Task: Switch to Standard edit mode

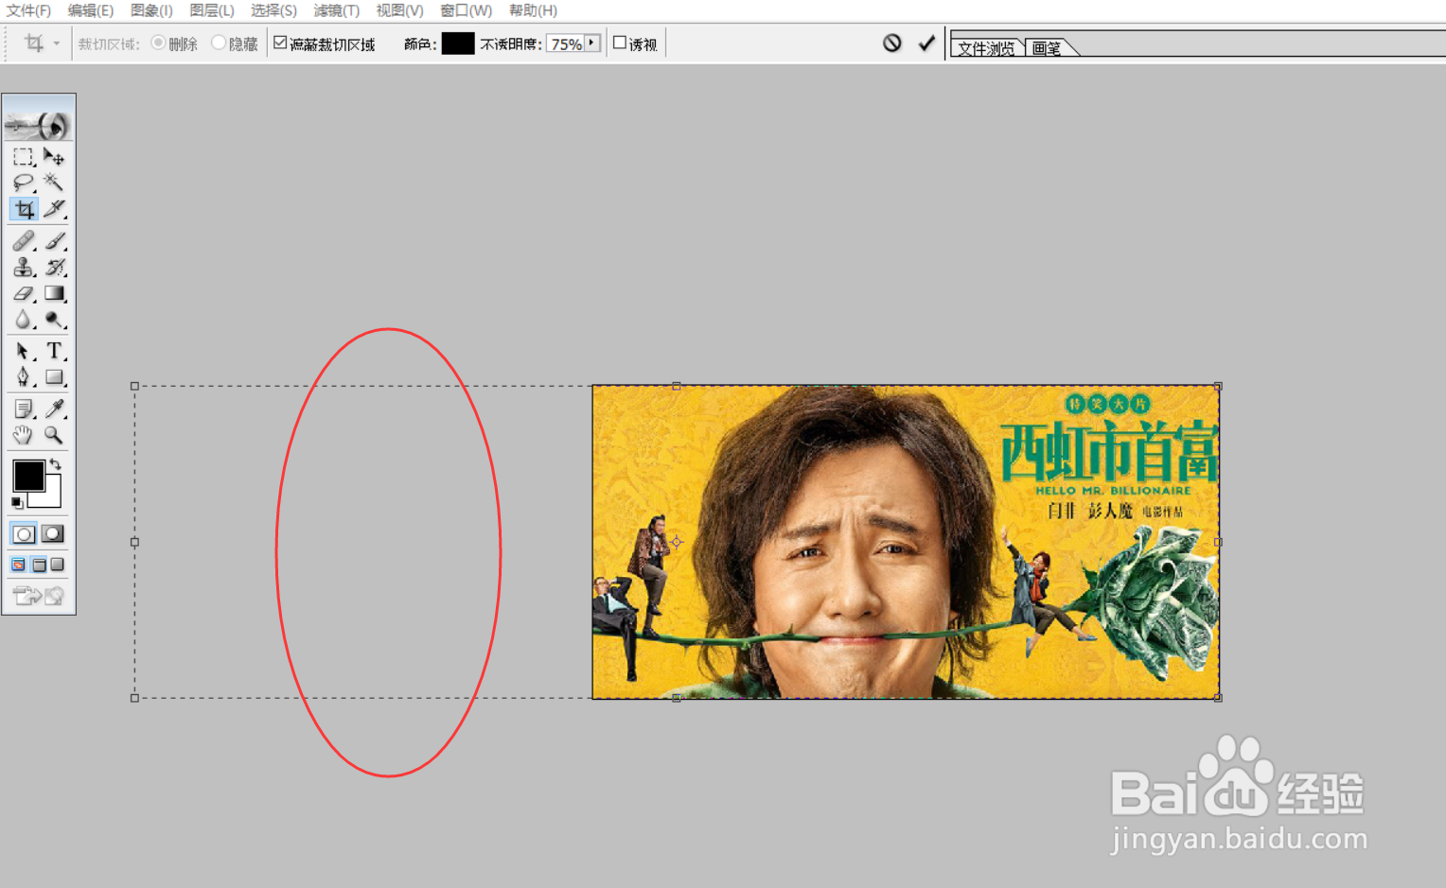Action: pos(24,533)
